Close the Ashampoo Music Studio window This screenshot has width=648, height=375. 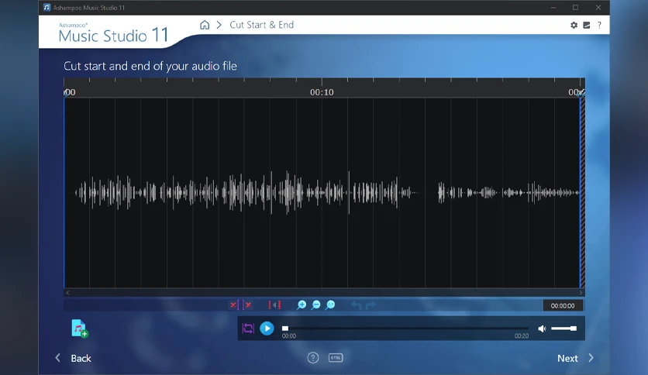tap(598, 8)
